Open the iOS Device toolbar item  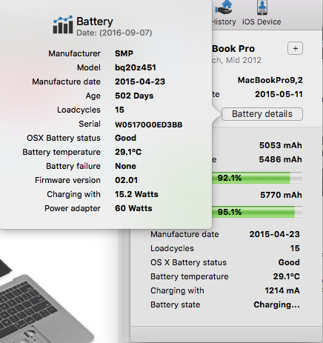[262, 13]
